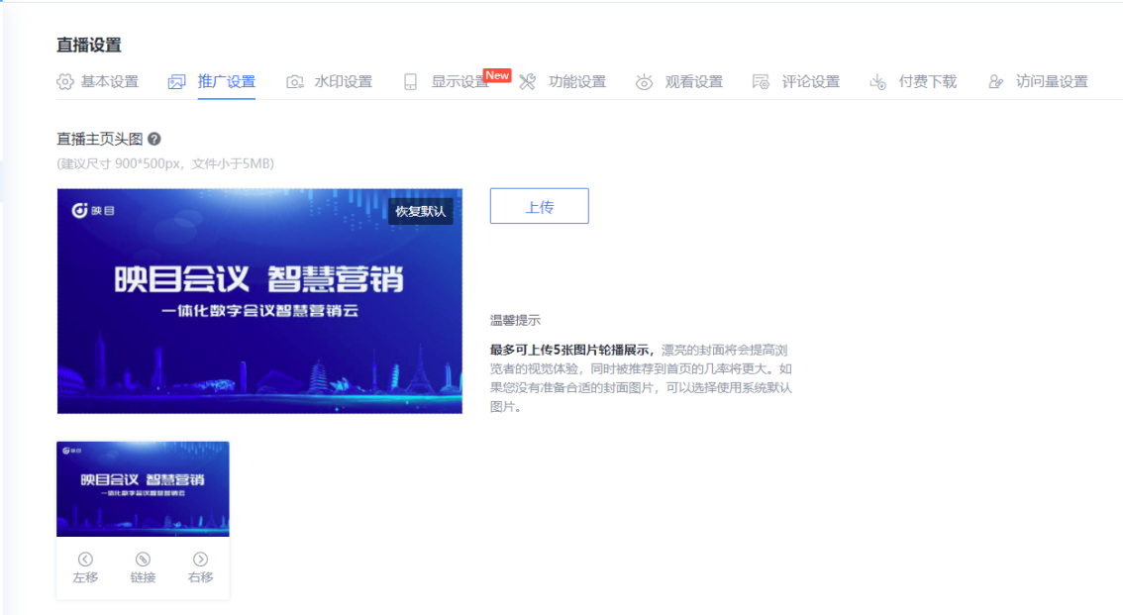This screenshot has width=1123, height=615.
Task: Click the eye icon beside 观看设置
Action: (644, 81)
